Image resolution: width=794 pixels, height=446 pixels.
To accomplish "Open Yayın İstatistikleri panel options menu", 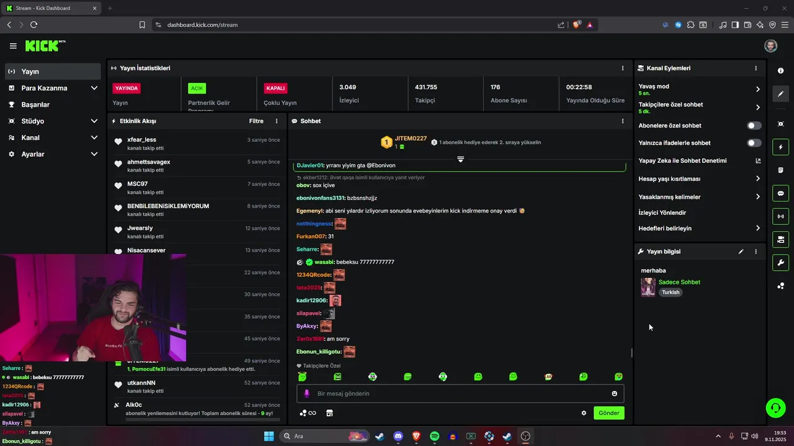I will [x=623, y=68].
